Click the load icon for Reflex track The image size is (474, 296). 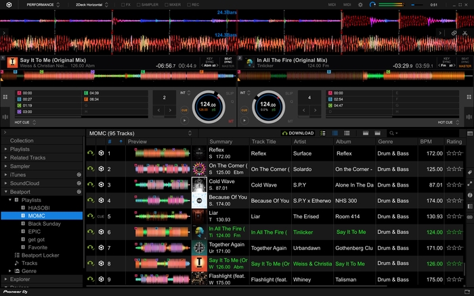[91, 153]
